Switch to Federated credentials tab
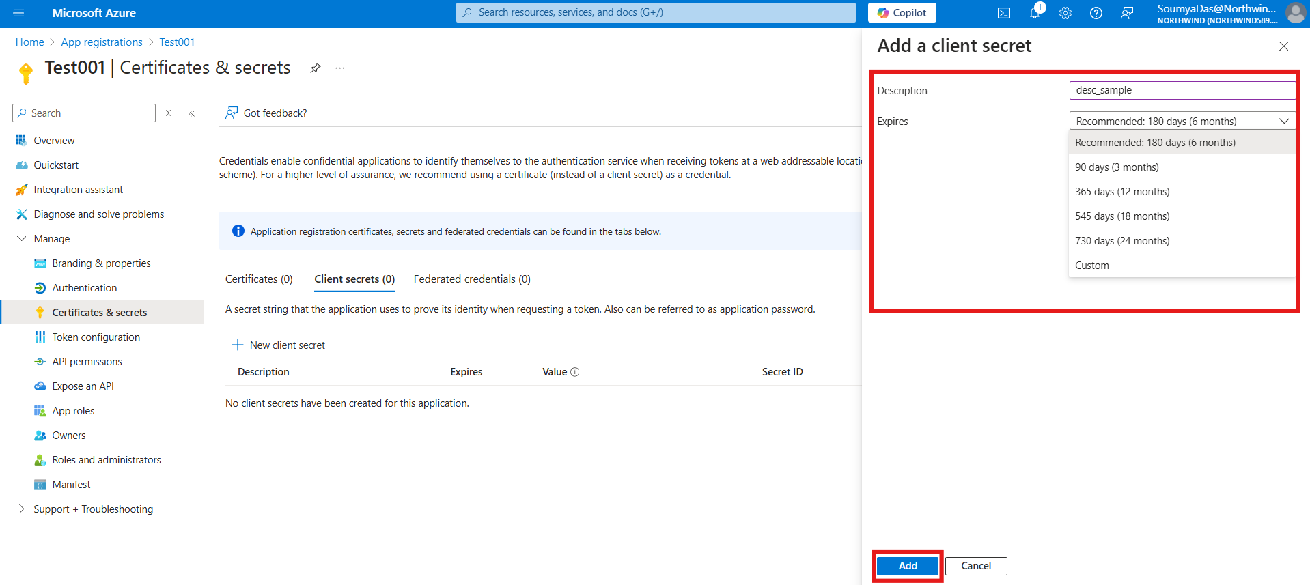 [x=472, y=279]
